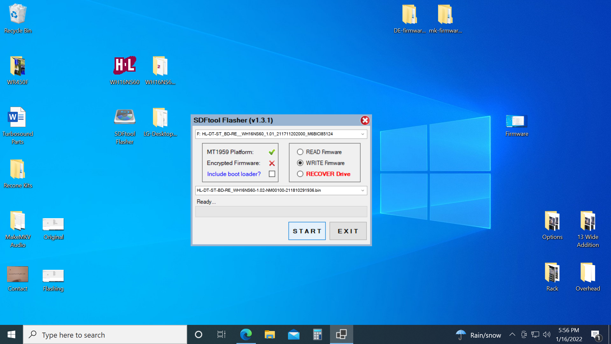This screenshot has width=611, height=344.
Task: Open the Calculator app from the taskbar
Action: point(317,334)
